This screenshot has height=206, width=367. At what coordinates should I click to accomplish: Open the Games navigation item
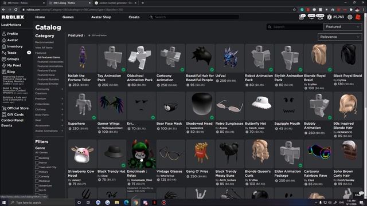point(68,17)
